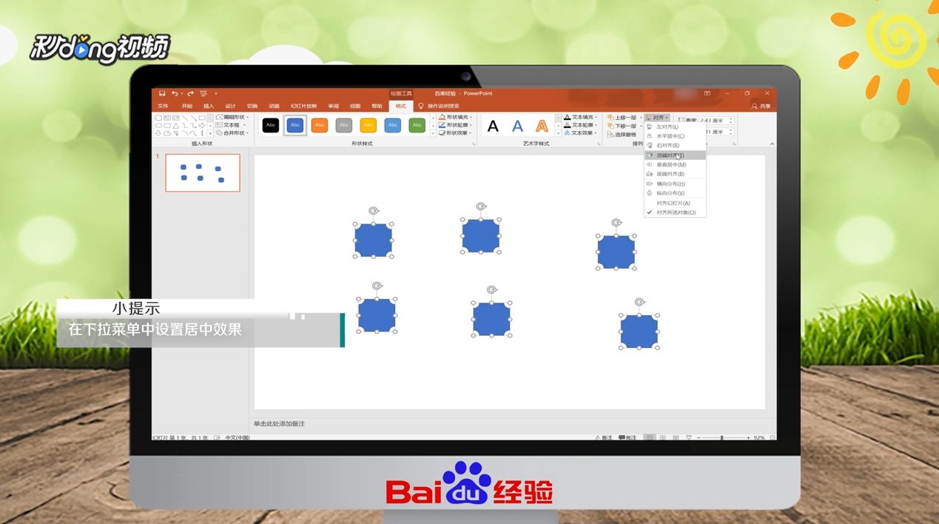Open the 视图 (View) ribbon tab

click(x=355, y=107)
